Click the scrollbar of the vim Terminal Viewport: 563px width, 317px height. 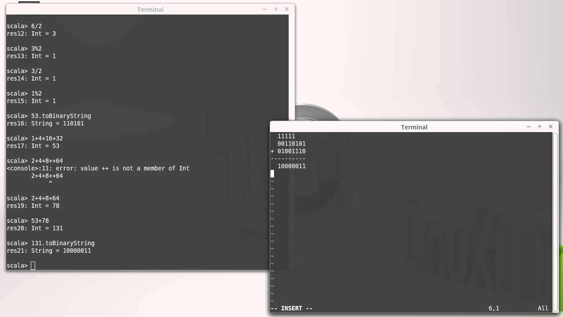click(x=555, y=222)
